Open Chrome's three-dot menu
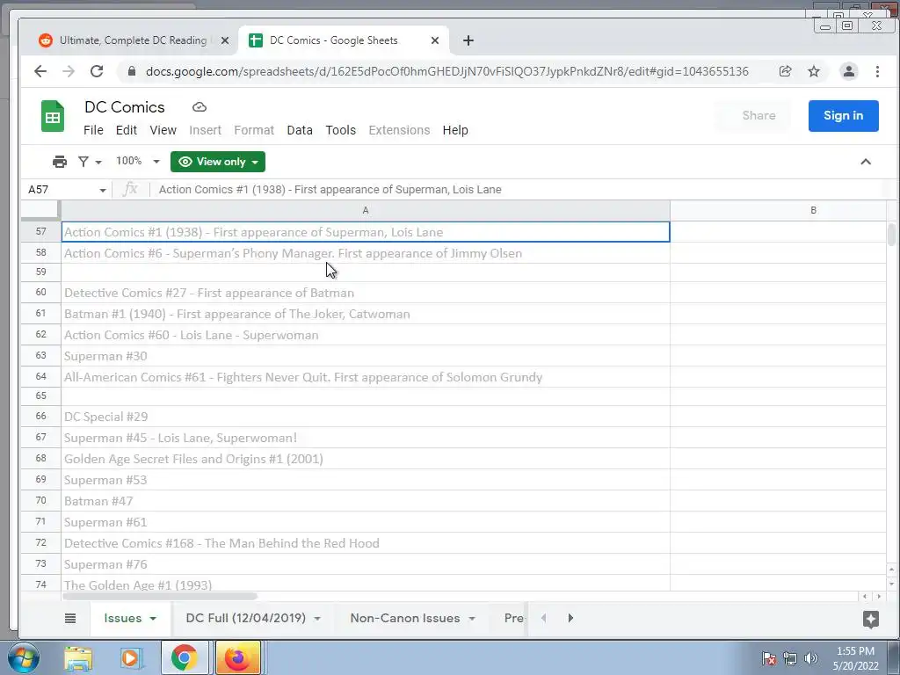Viewport: 900px width, 675px height. point(877,71)
